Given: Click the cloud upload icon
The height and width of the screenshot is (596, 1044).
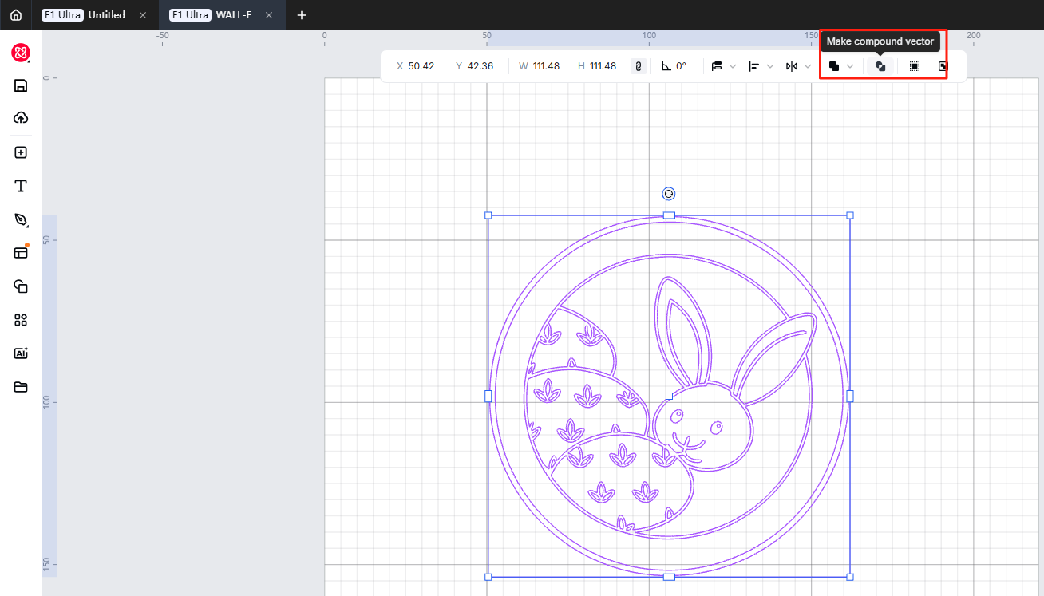Looking at the screenshot, I should pos(21,118).
